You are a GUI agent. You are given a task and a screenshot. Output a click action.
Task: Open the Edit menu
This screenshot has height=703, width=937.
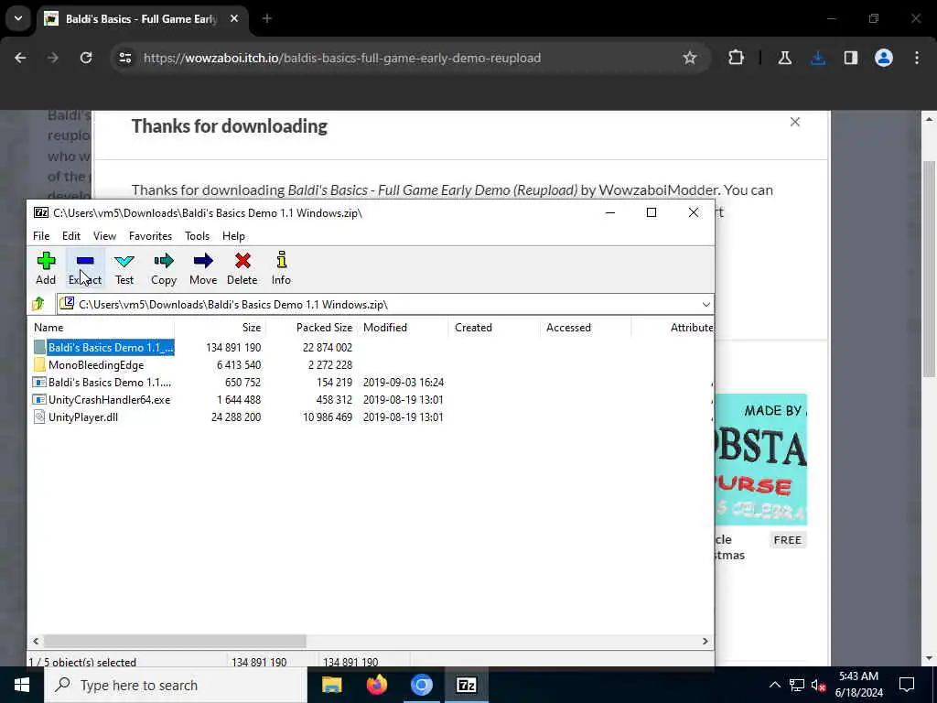click(x=71, y=235)
